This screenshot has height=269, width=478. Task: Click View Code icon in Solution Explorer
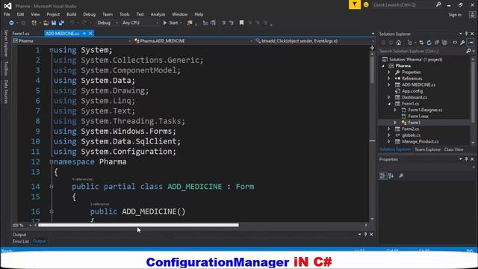click(x=455, y=43)
